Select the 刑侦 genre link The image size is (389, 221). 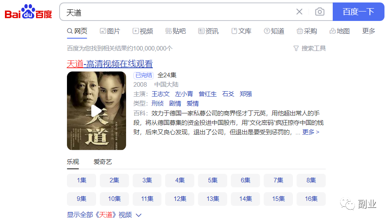click(x=158, y=104)
